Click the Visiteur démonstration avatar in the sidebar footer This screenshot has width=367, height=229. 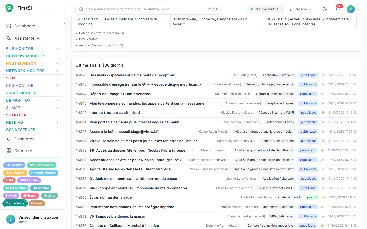click(x=11, y=219)
